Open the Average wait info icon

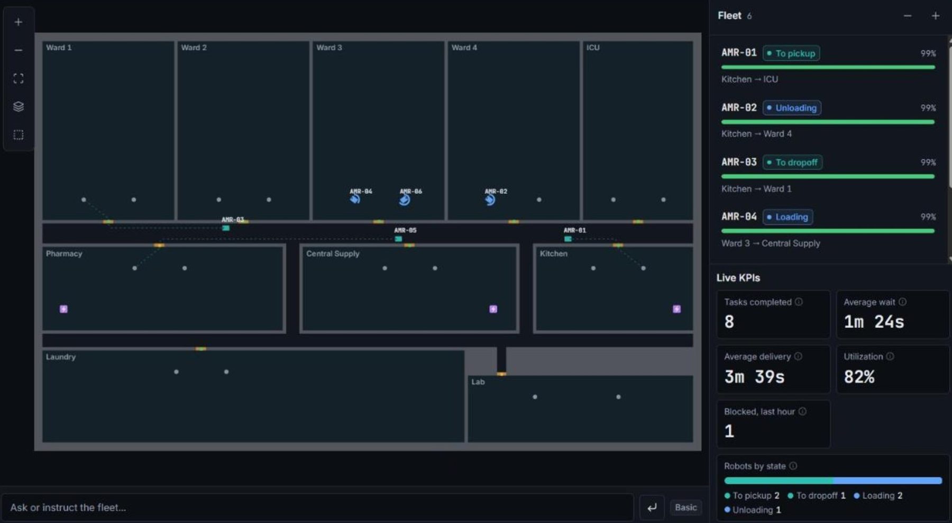pos(902,302)
